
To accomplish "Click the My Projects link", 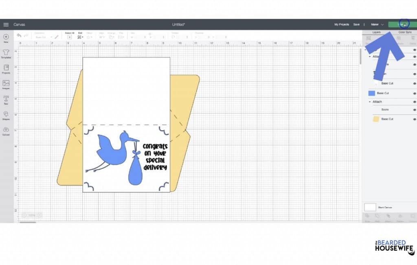I will (342, 24).
